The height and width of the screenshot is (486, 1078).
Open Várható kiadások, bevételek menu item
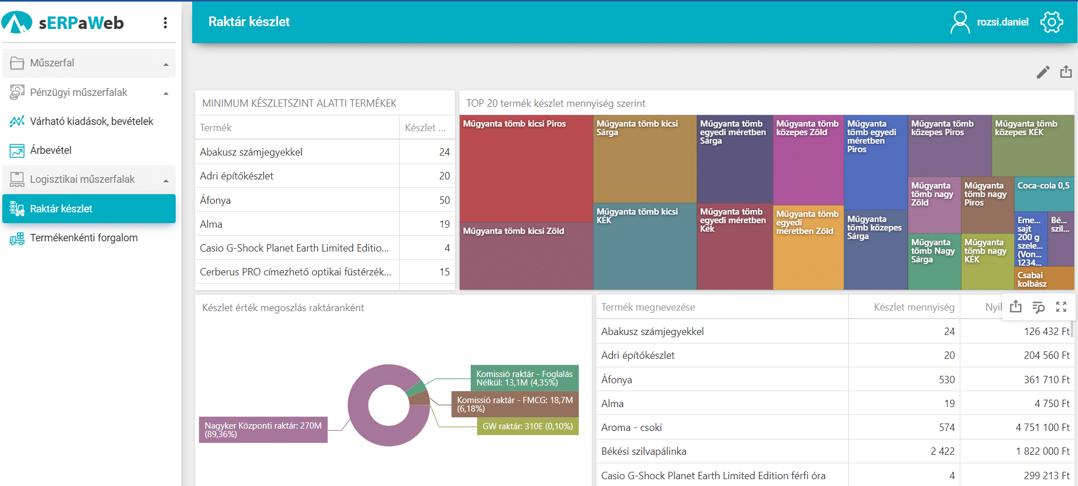coord(92,122)
